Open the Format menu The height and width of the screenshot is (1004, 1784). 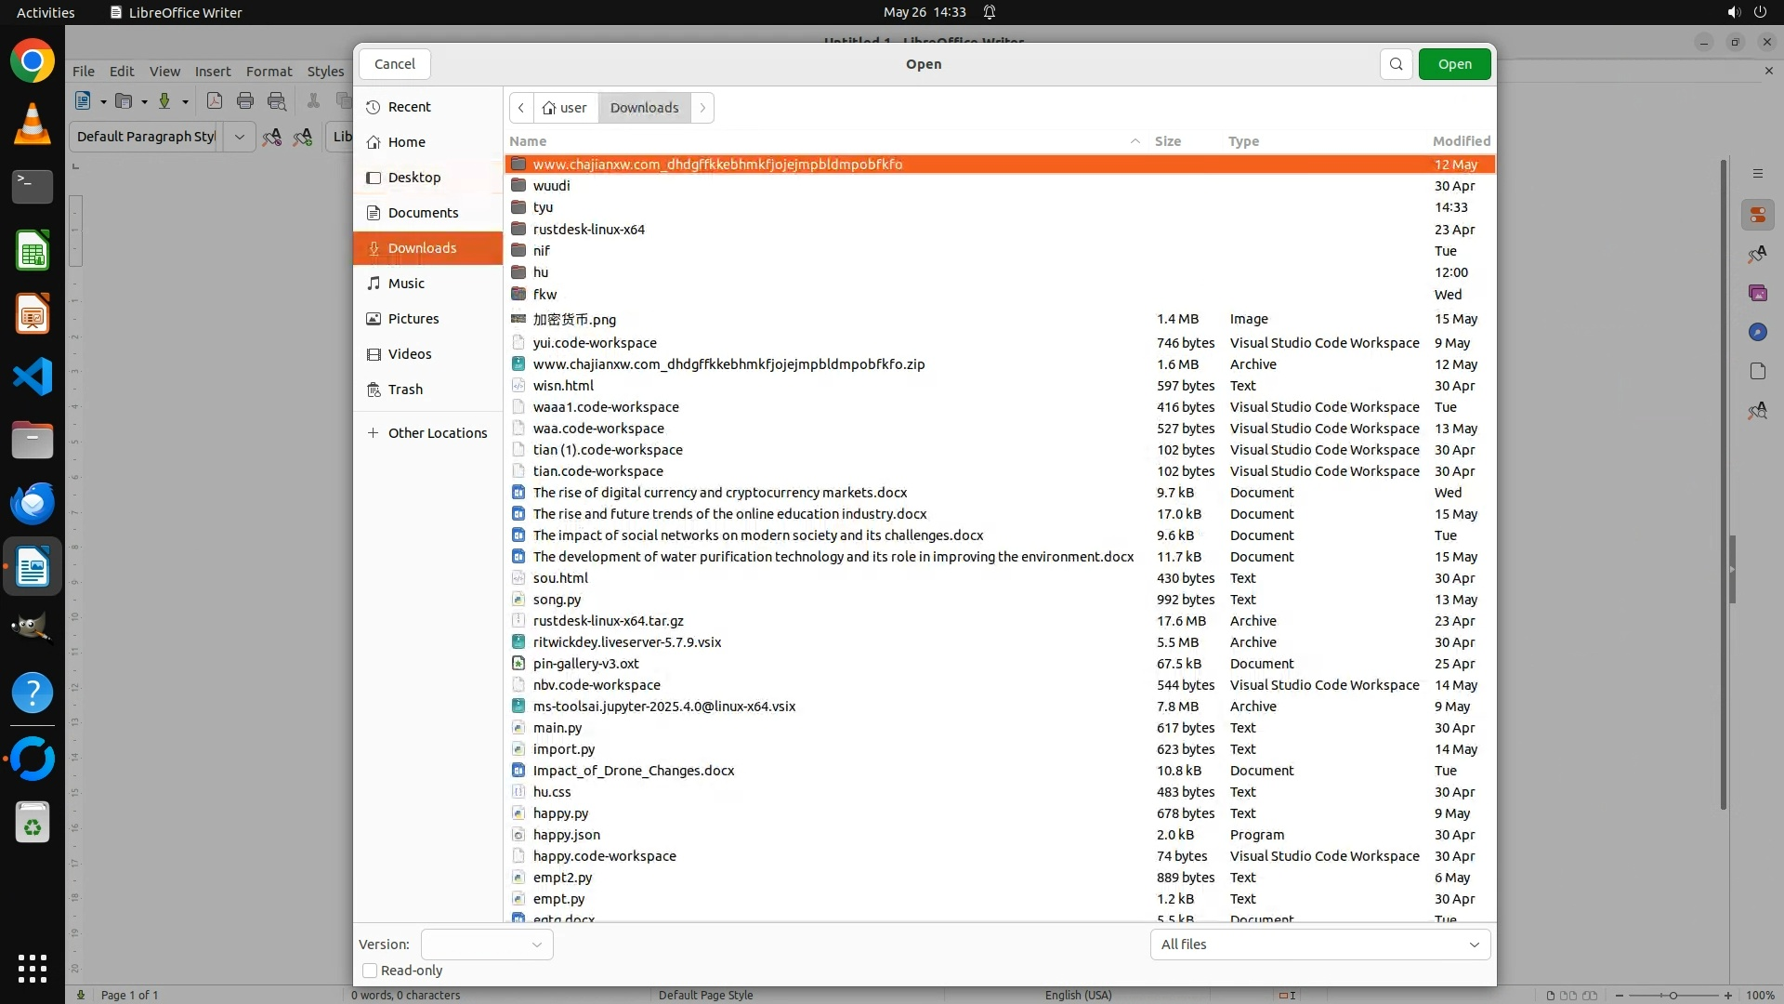[269, 72]
